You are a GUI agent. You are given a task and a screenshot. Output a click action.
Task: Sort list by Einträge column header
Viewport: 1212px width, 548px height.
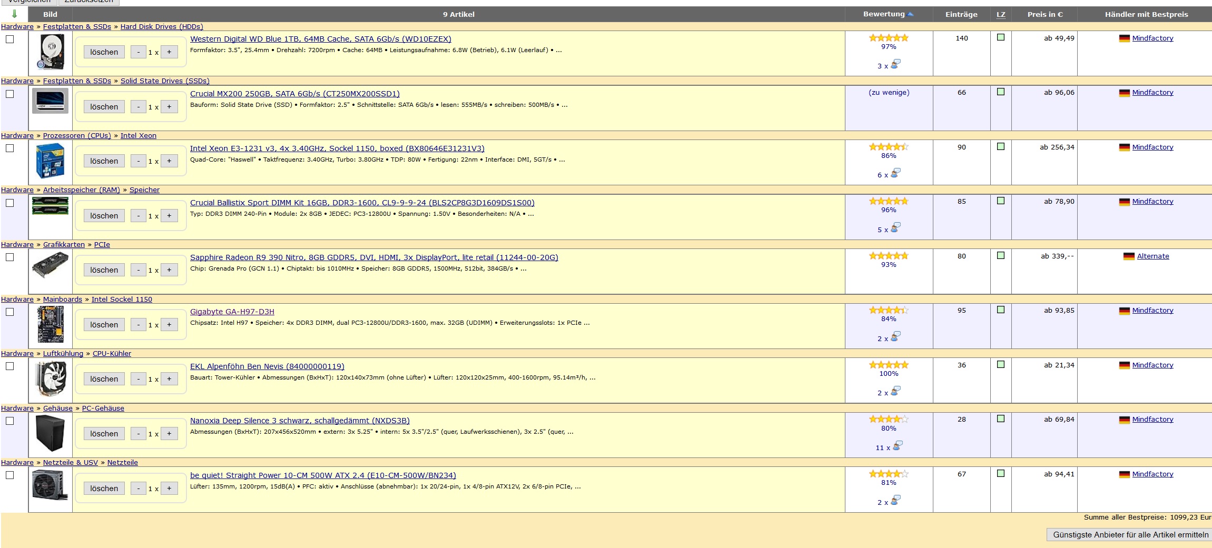(x=961, y=14)
